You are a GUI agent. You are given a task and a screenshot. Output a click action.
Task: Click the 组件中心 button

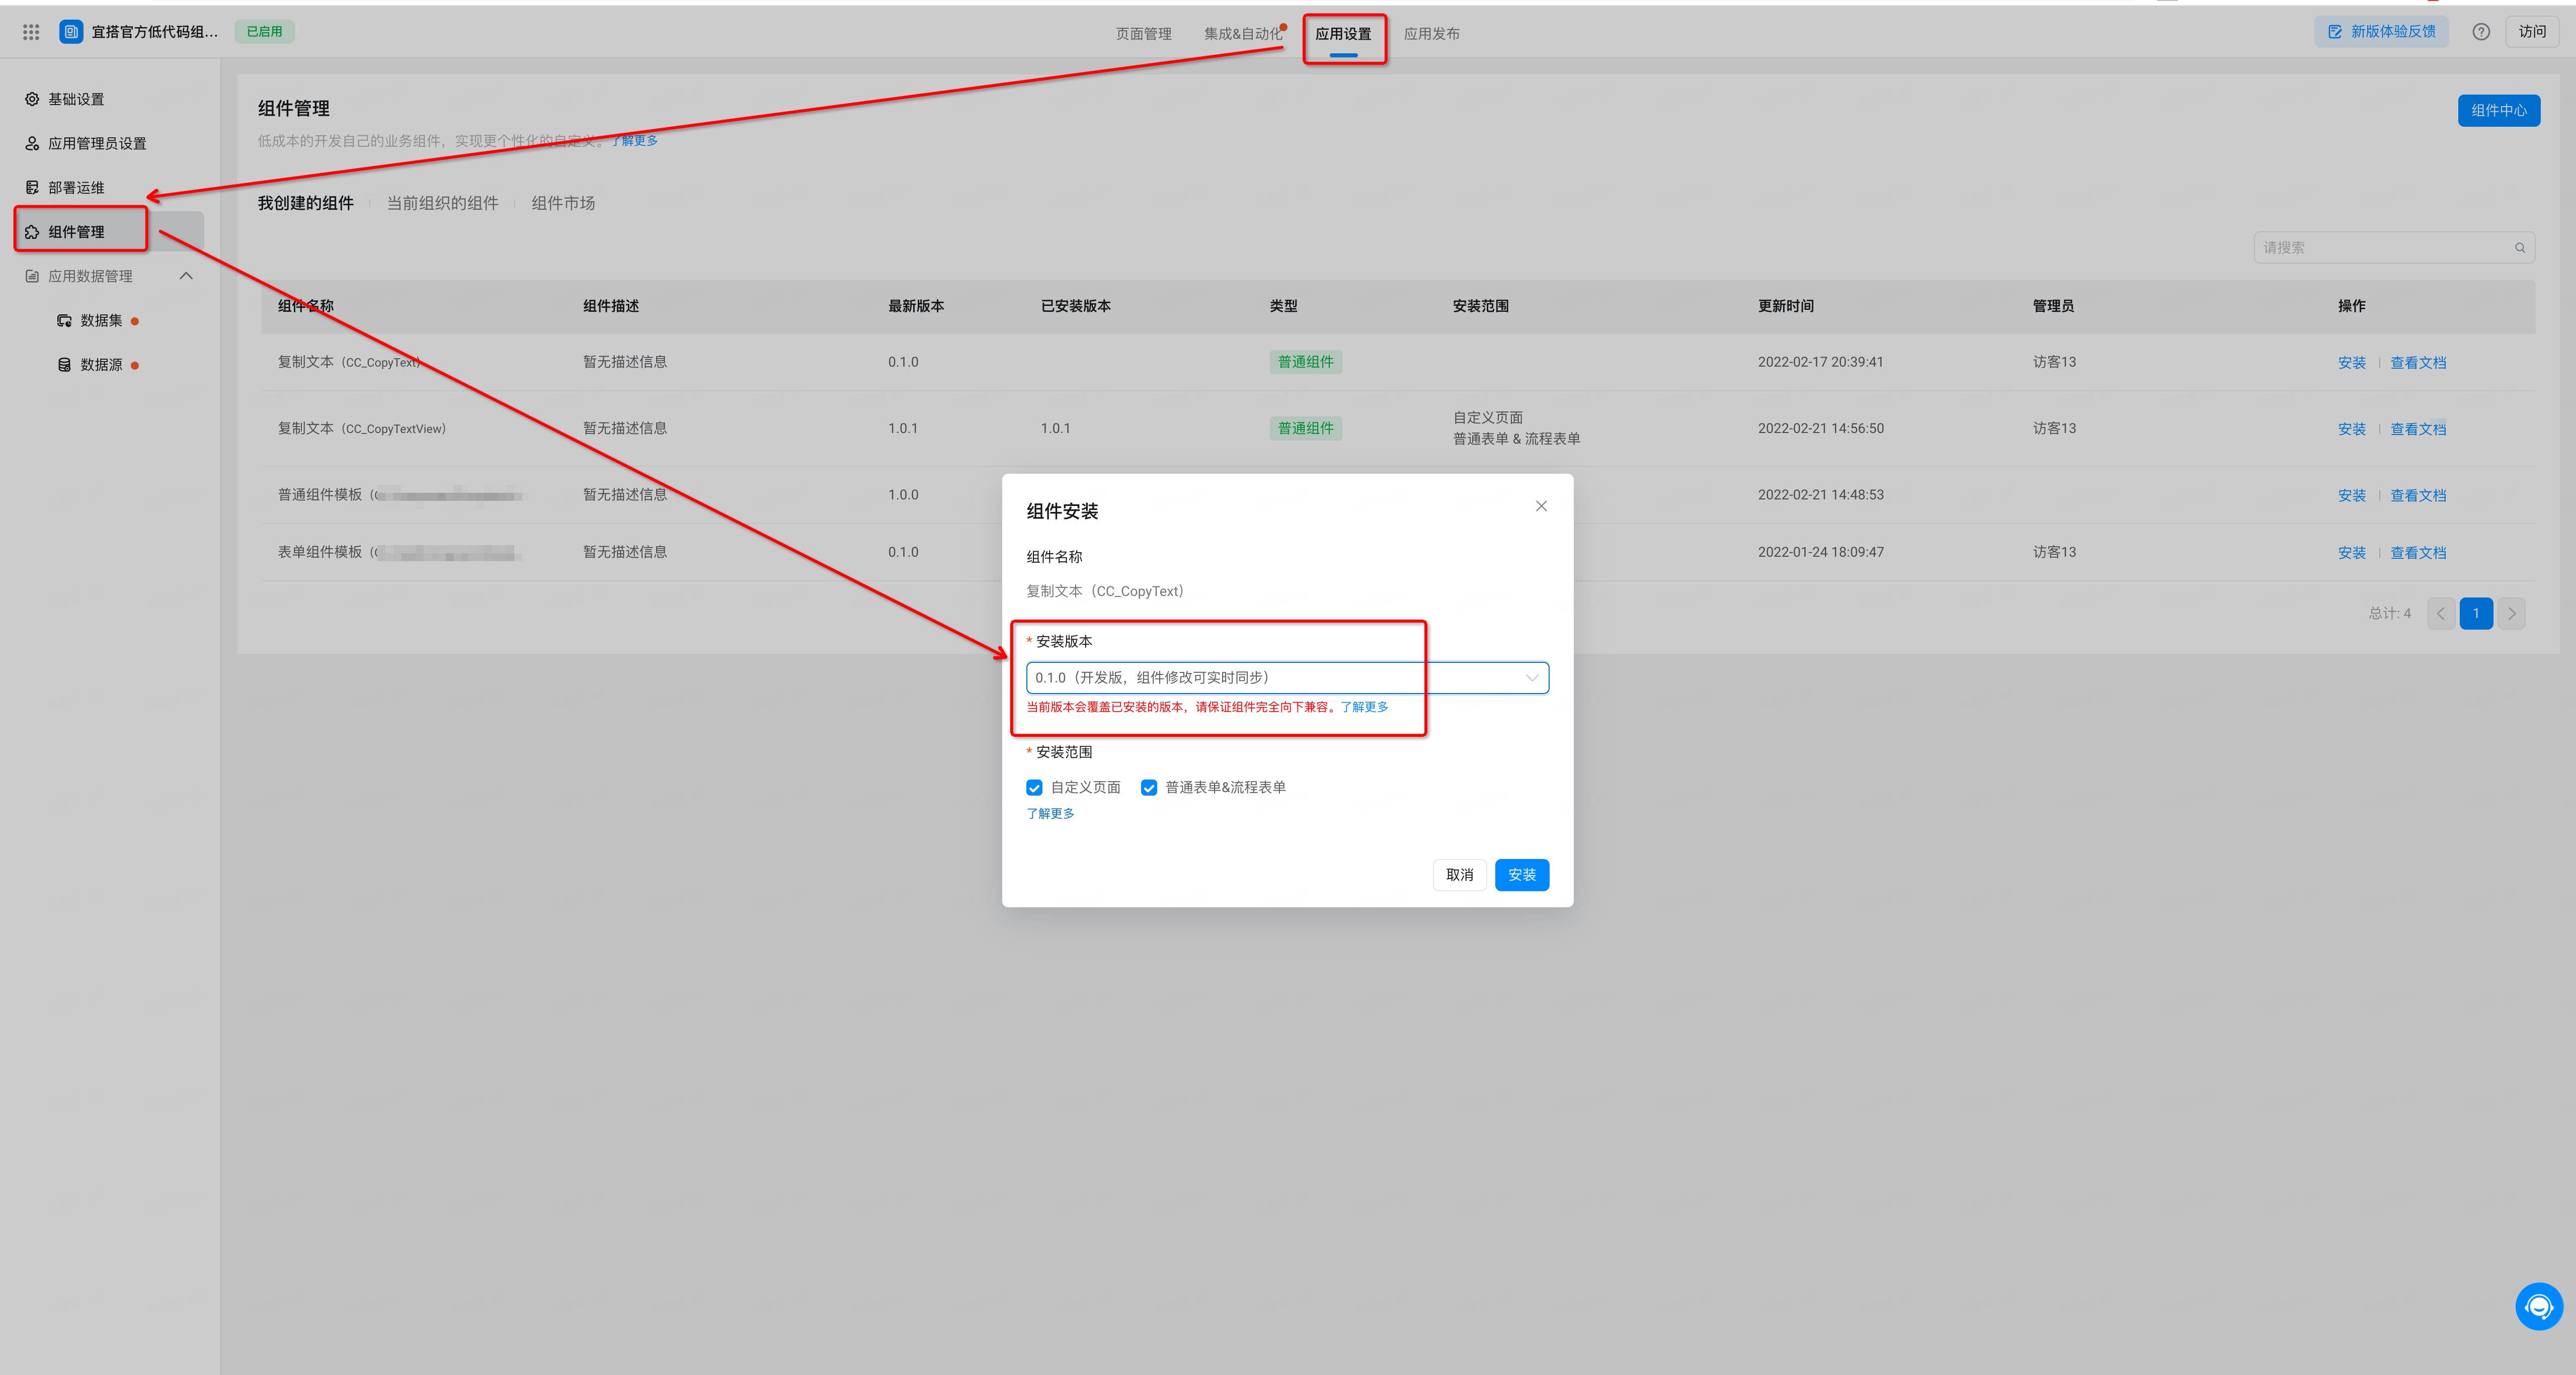click(x=2498, y=110)
